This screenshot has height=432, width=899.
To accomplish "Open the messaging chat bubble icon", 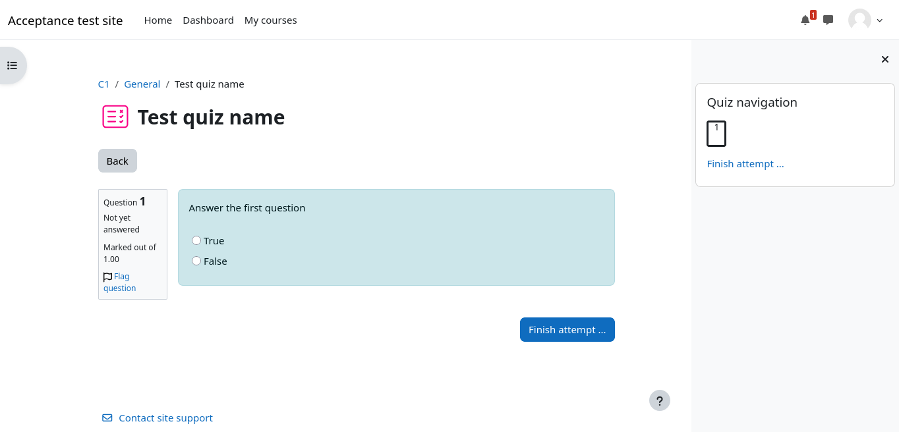I will tap(828, 20).
